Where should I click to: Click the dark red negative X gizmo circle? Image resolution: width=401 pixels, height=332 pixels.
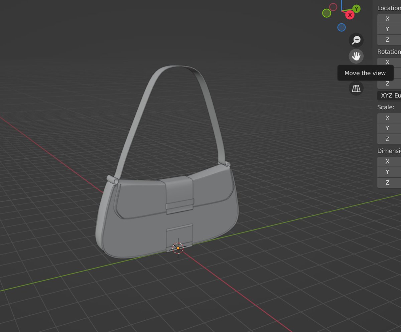333,7
